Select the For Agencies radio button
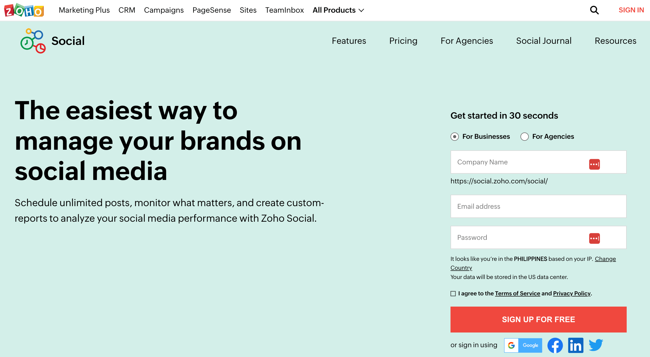650x357 pixels. coord(524,137)
